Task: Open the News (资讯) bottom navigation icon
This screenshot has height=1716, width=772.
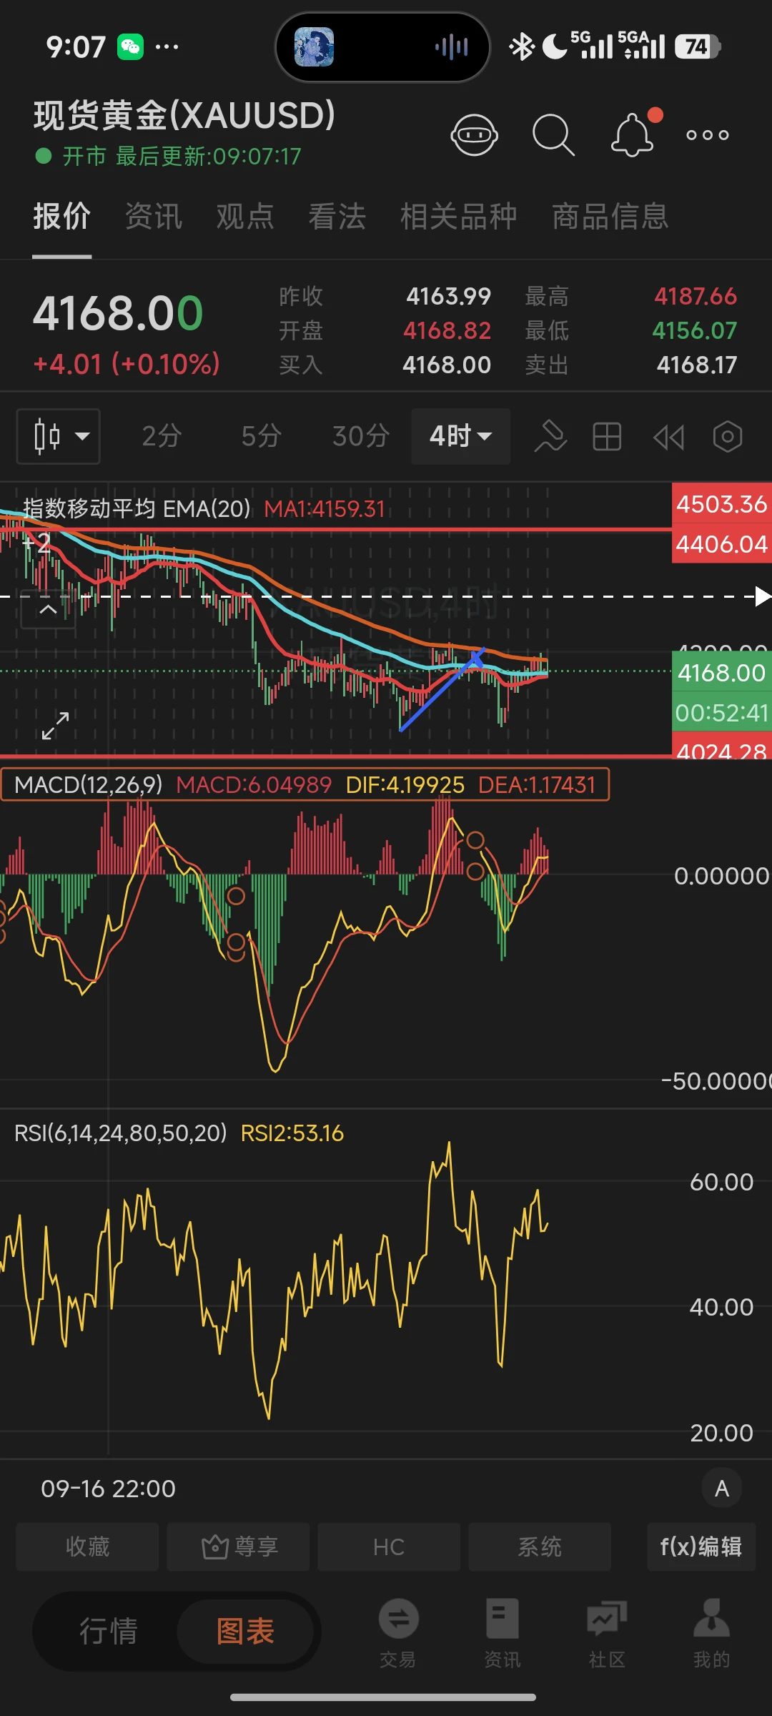Action: 503,1633
